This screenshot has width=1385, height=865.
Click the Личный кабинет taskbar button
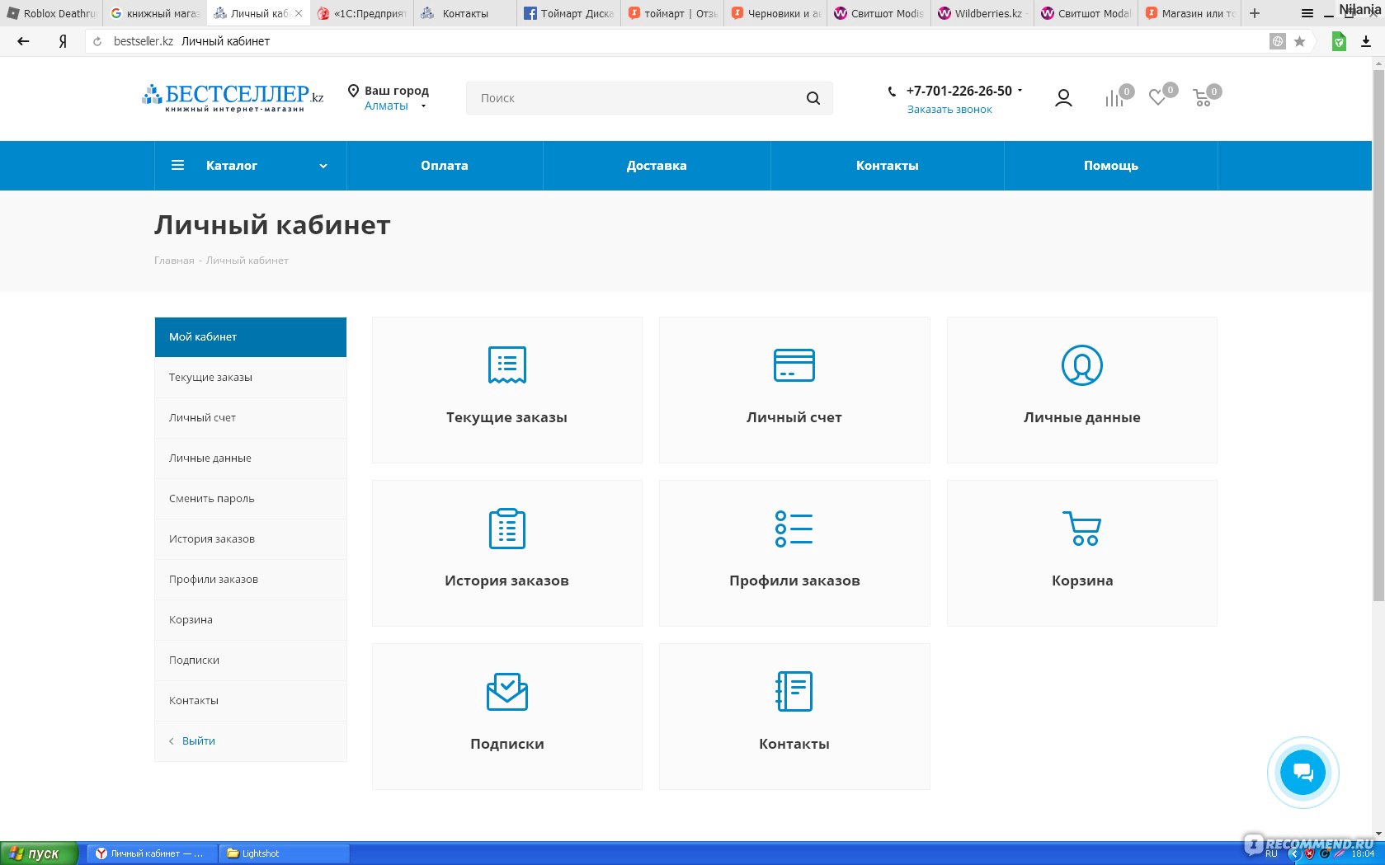[x=153, y=853]
